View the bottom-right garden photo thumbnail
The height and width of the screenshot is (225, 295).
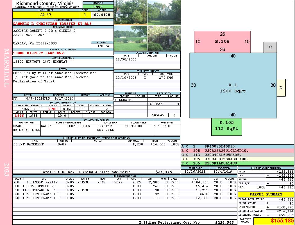coord(164,38)
